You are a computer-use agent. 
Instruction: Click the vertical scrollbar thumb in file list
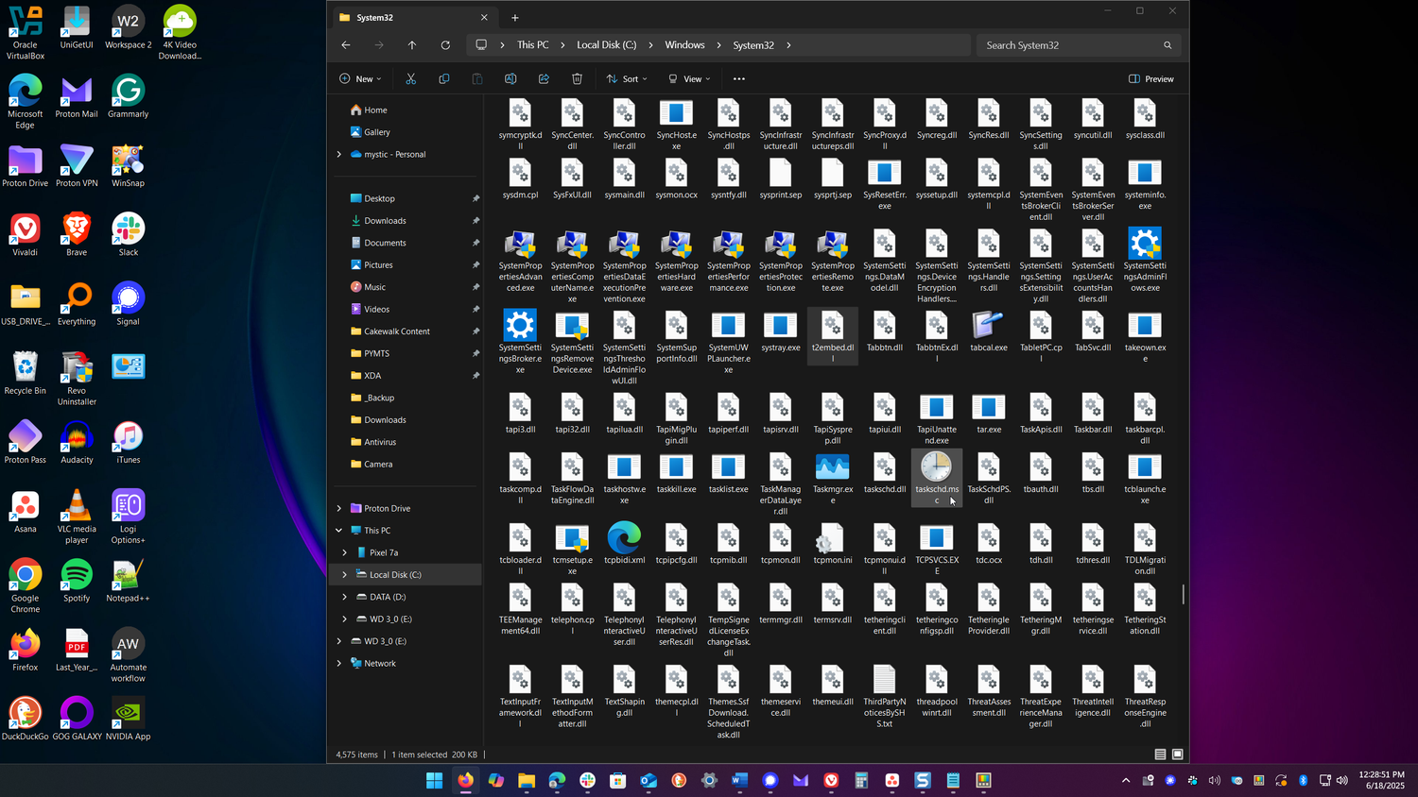click(x=1183, y=594)
